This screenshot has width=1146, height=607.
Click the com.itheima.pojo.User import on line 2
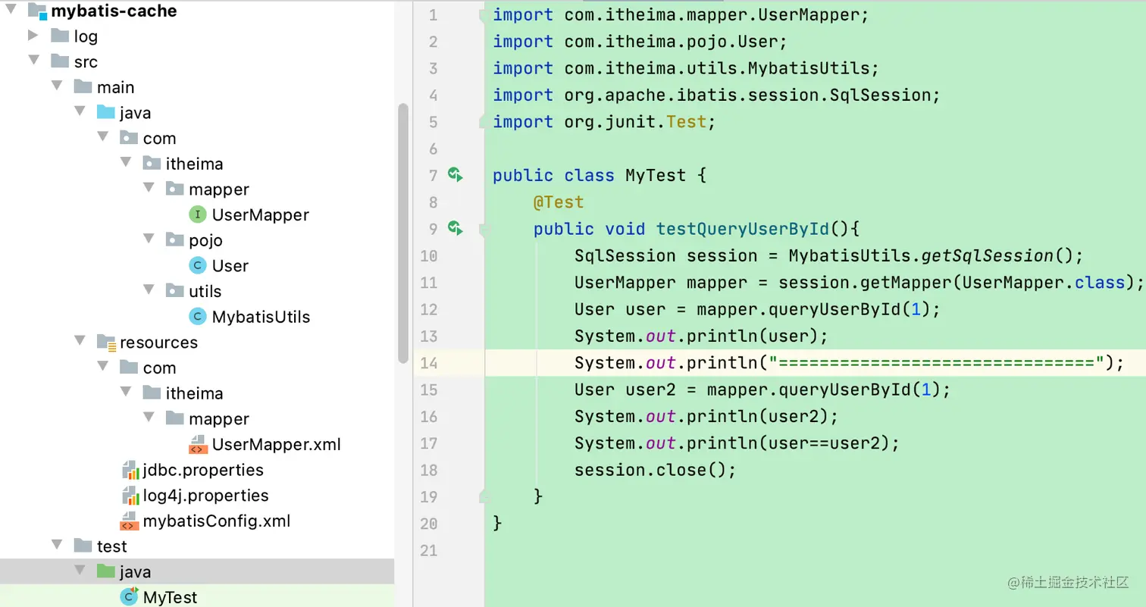click(671, 42)
